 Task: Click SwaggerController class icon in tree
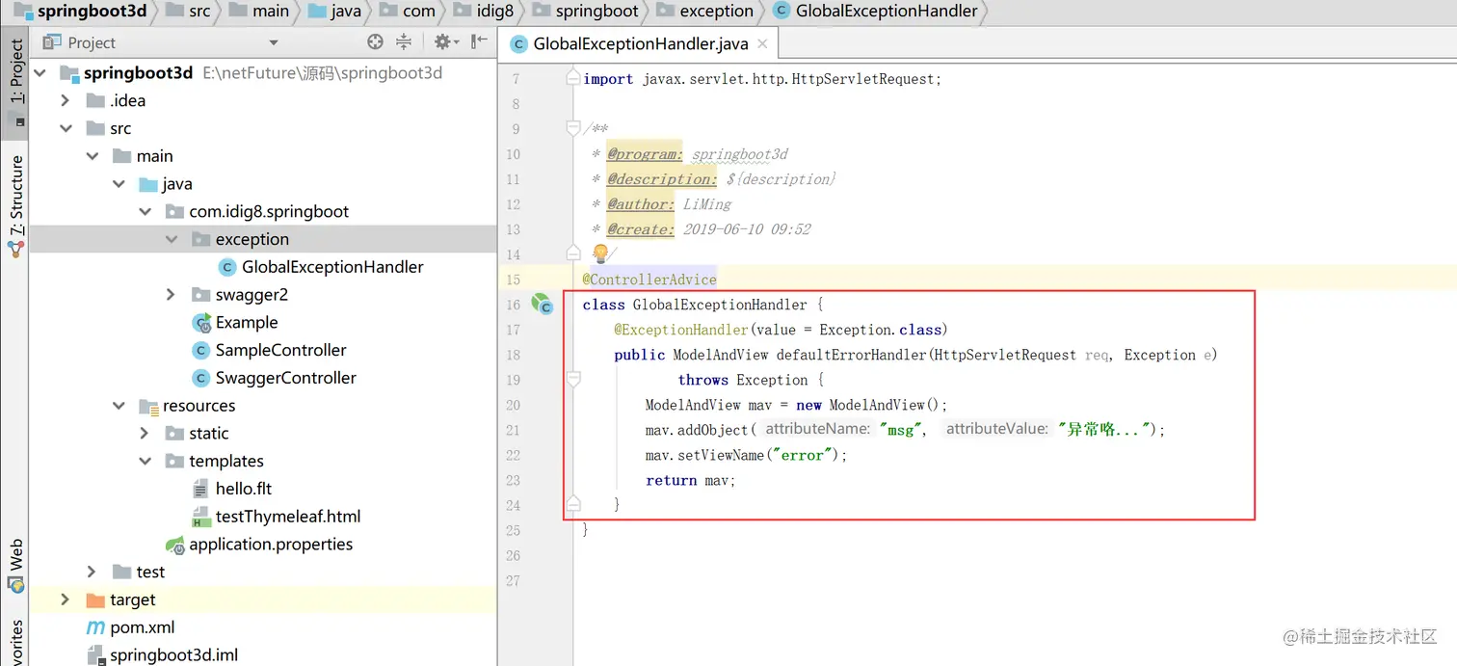pos(200,378)
